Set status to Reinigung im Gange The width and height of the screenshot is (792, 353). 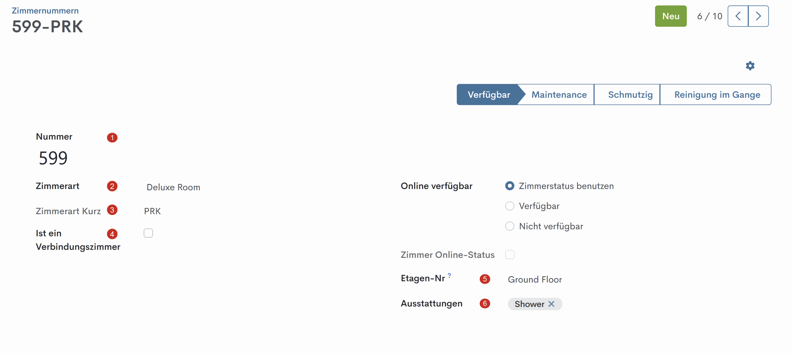click(x=717, y=95)
